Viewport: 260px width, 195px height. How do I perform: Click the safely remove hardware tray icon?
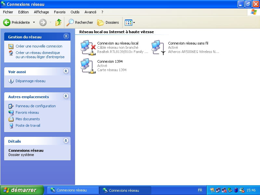coord(230,190)
